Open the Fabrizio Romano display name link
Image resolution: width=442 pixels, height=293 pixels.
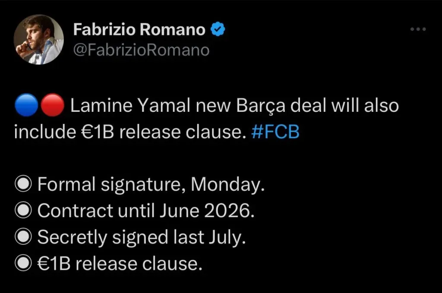coord(139,30)
